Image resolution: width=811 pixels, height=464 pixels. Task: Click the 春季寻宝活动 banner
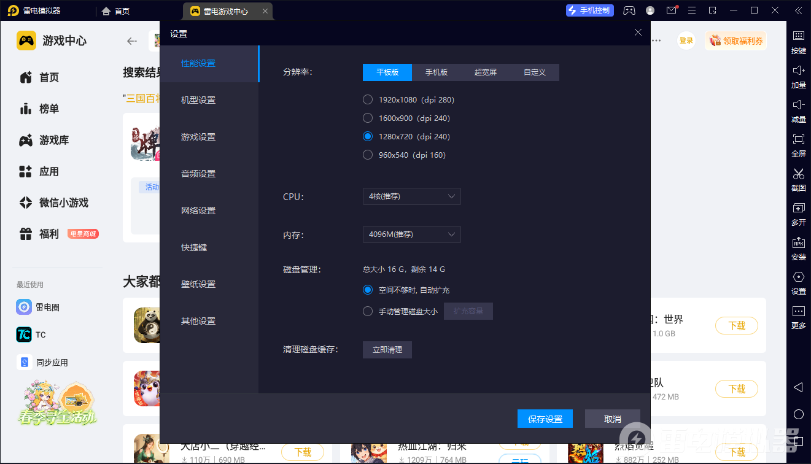click(56, 403)
